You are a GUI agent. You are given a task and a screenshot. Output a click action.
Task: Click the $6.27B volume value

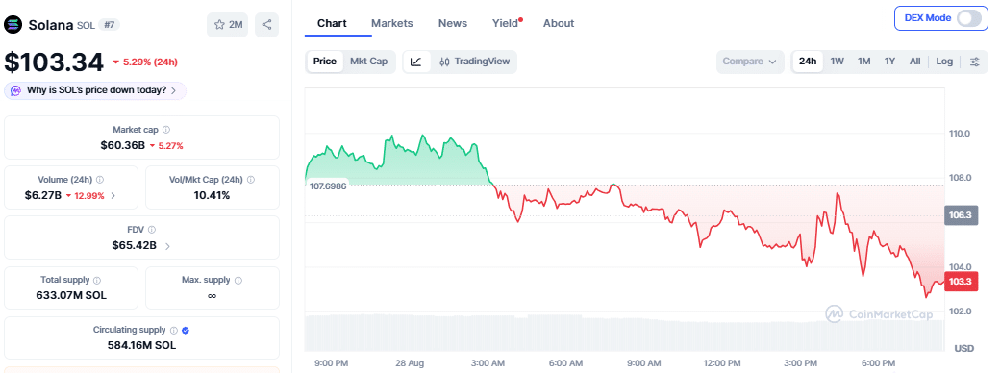point(43,195)
